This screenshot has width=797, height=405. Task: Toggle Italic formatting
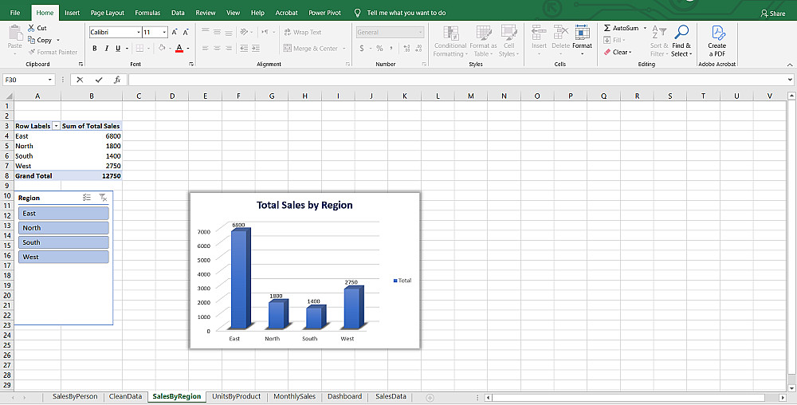105,49
